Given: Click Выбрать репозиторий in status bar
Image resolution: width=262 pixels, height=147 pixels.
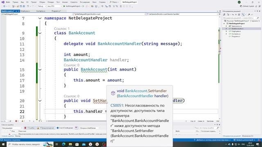Looking at the screenshot, I should (244, 140).
